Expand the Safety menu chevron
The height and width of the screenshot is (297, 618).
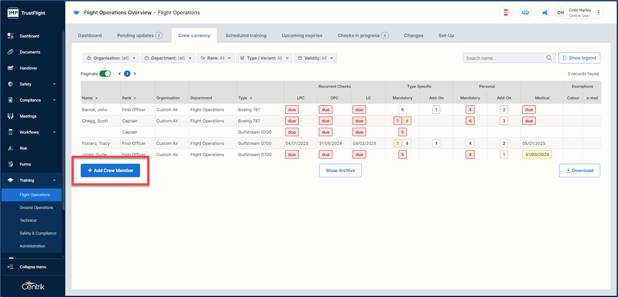[54, 84]
